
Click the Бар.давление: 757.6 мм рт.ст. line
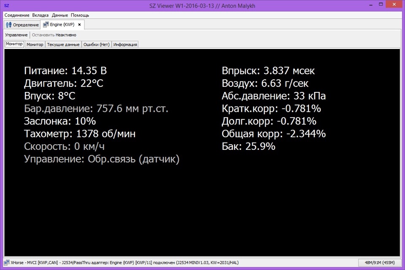96,108
